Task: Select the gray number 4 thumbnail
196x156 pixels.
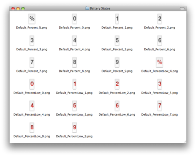Action: [x=74, y=40]
